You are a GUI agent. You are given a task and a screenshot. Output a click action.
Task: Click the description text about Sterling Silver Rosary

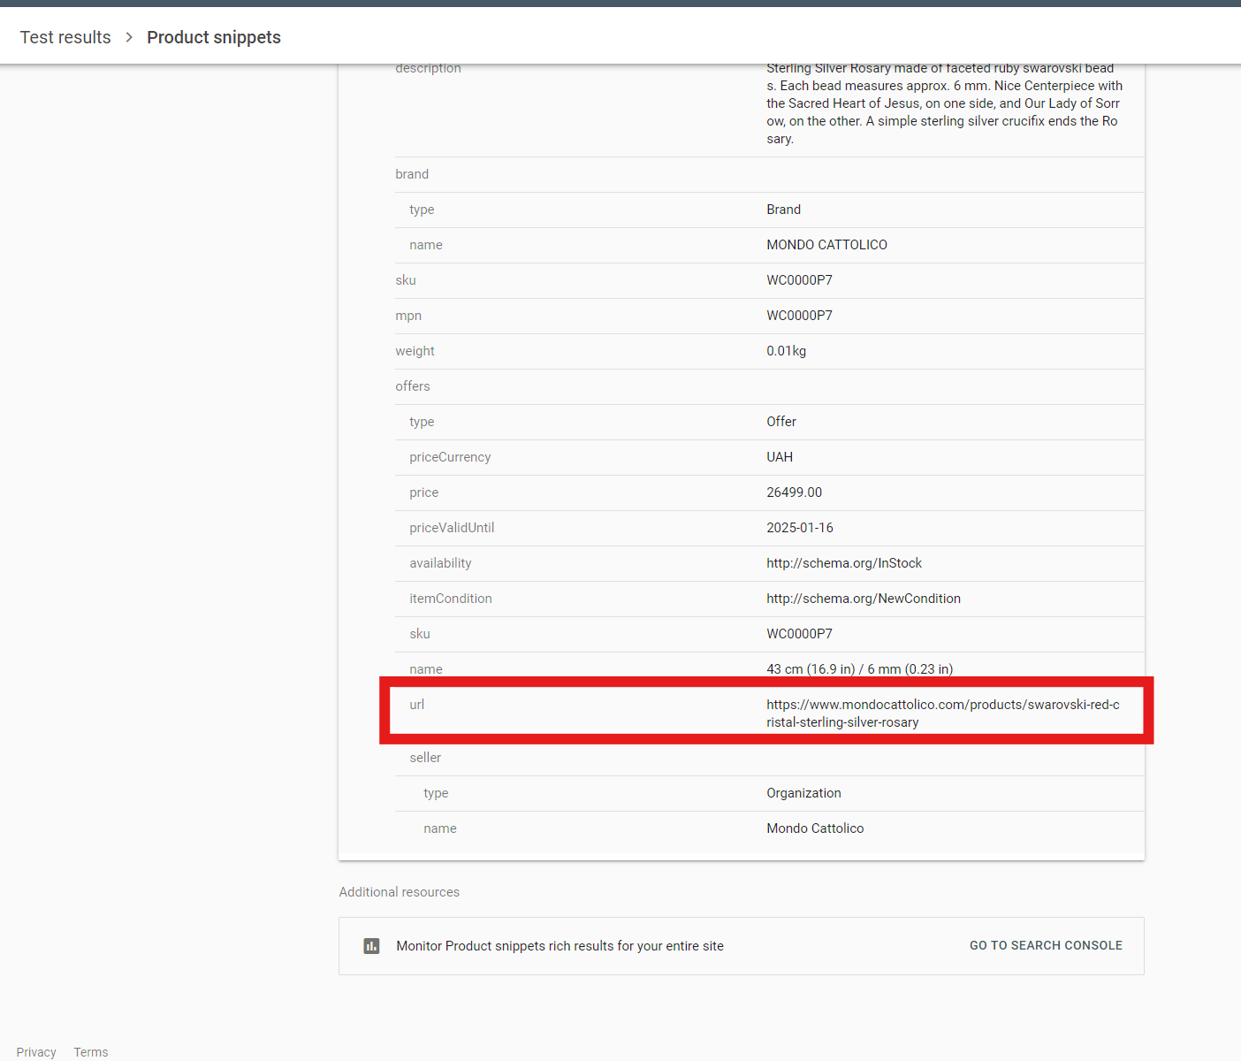pos(944,103)
